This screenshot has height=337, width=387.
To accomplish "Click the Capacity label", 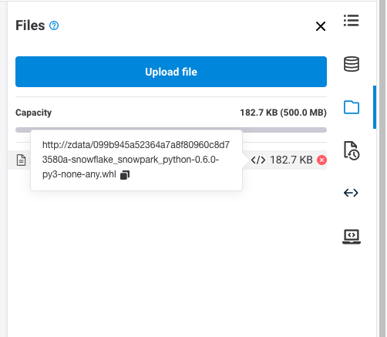I will click(33, 113).
